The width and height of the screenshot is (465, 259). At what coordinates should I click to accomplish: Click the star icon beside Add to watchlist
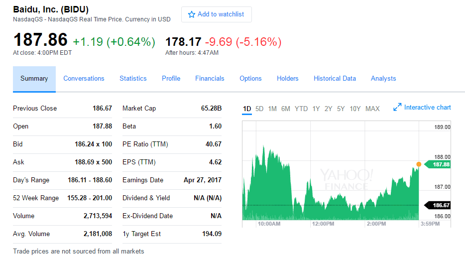click(x=192, y=14)
